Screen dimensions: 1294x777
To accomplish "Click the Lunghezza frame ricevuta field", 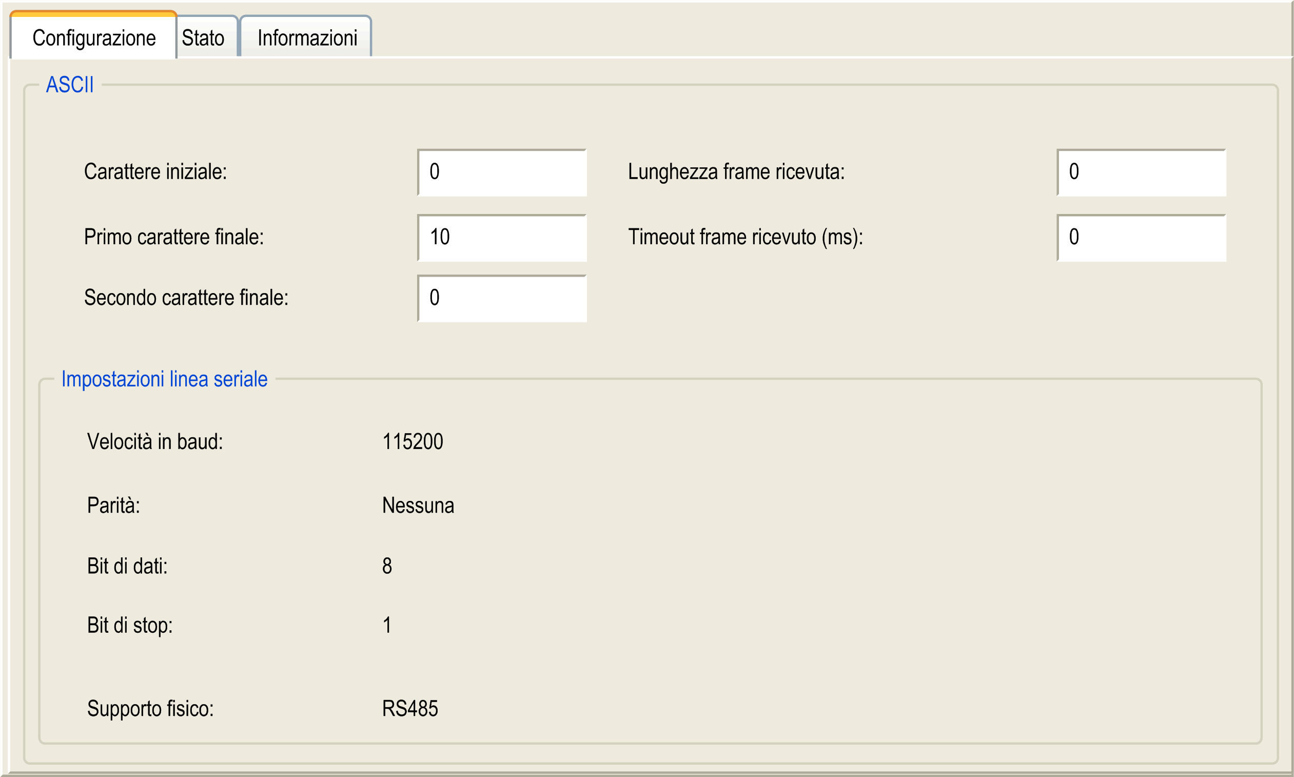I will (x=1141, y=172).
